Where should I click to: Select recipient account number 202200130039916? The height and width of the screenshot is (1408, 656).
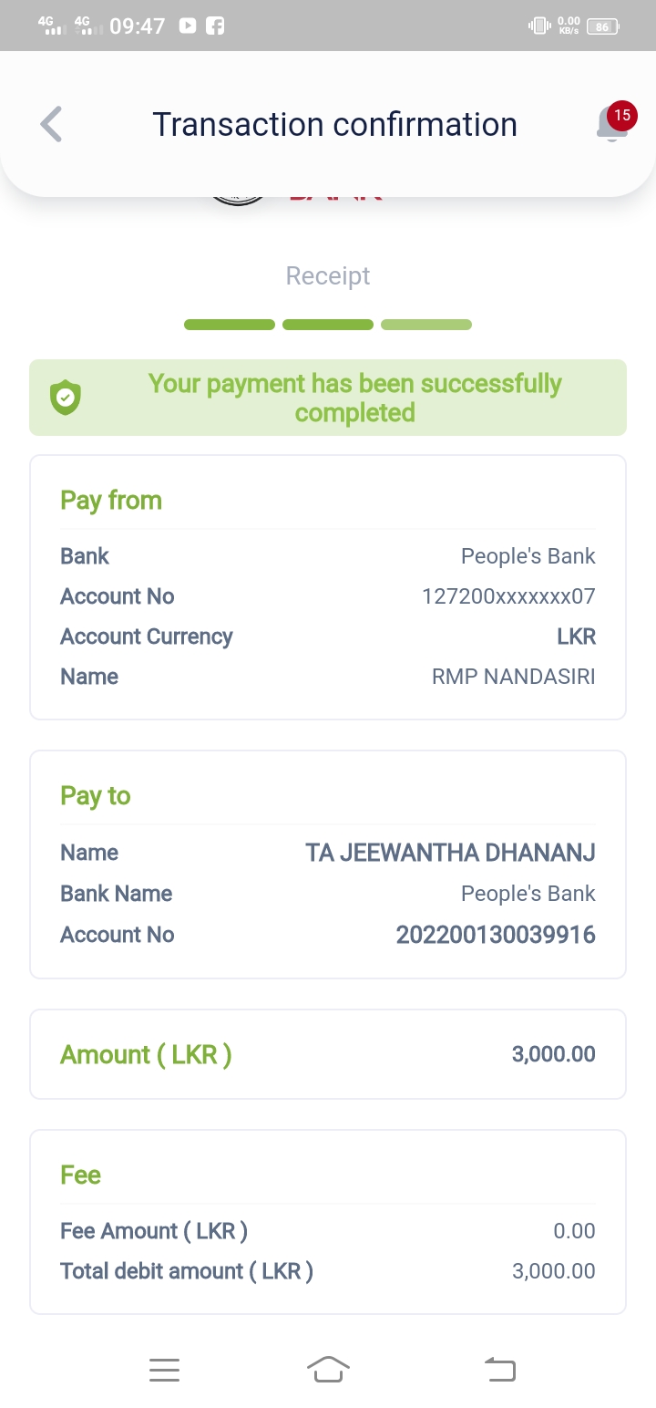(x=496, y=935)
